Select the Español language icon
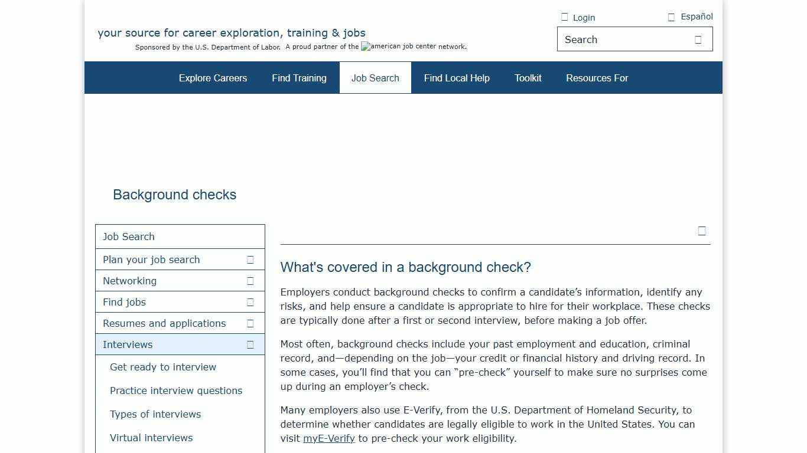The width and height of the screenshot is (807, 453). click(671, 17)
